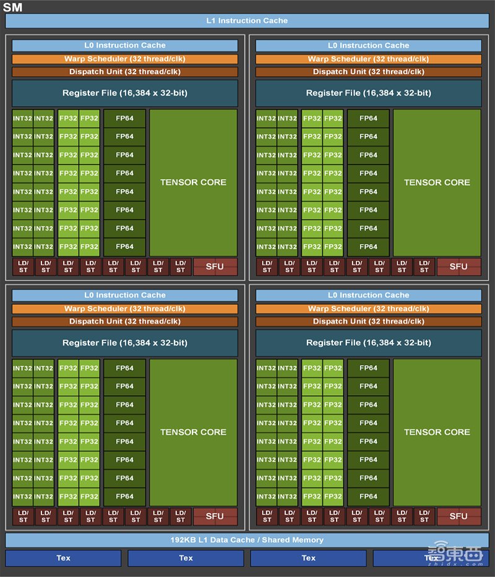The width and height of the screenshot is (495, 577).
Task: Click TENSOR CORE in the bottom-right partition
Action: click(x=437, y=432)
